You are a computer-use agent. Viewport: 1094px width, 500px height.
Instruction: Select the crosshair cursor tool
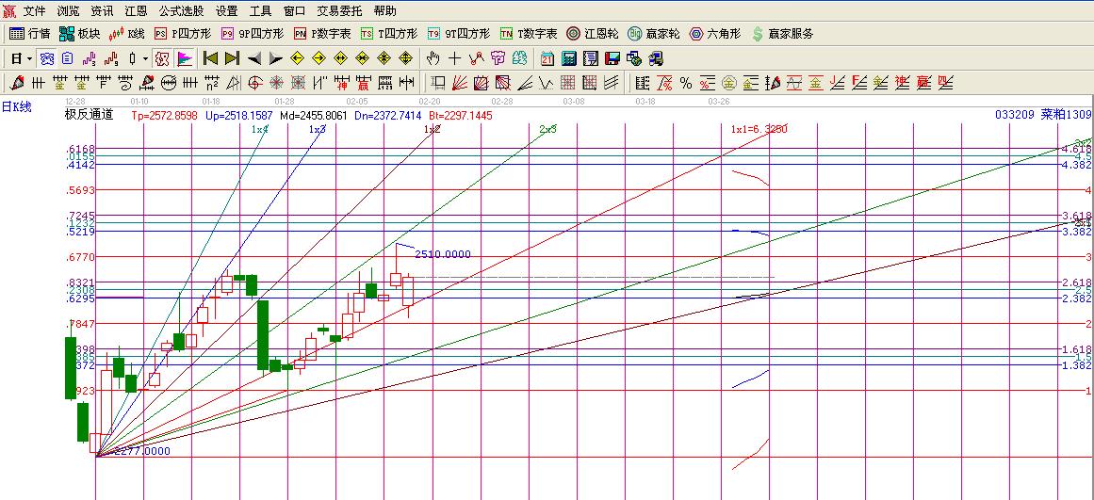click(455, 58)
